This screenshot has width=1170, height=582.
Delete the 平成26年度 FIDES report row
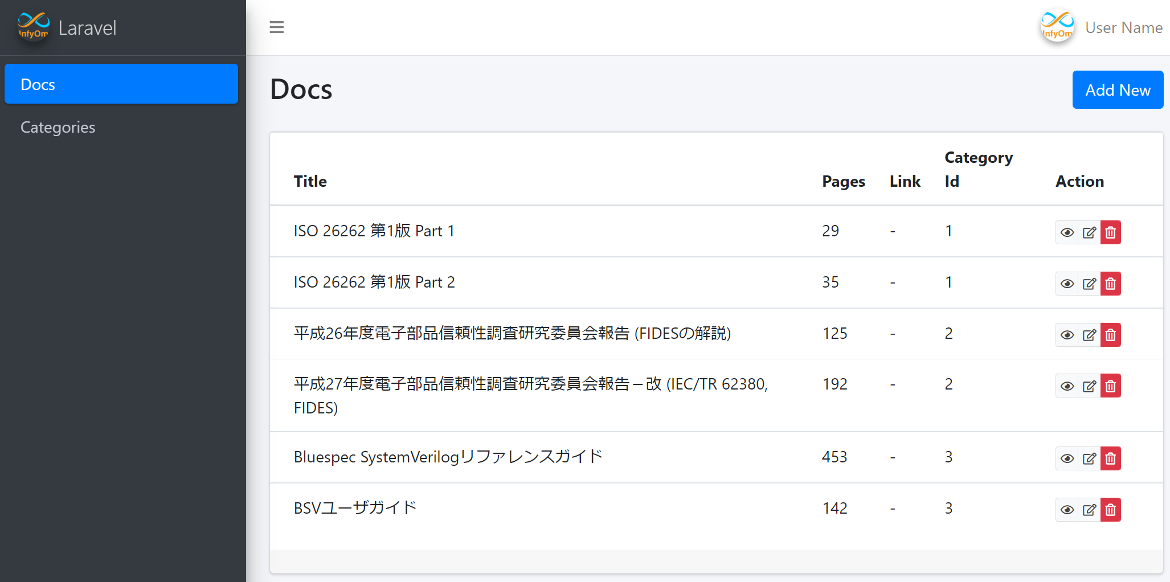[x=1110, y=335]
